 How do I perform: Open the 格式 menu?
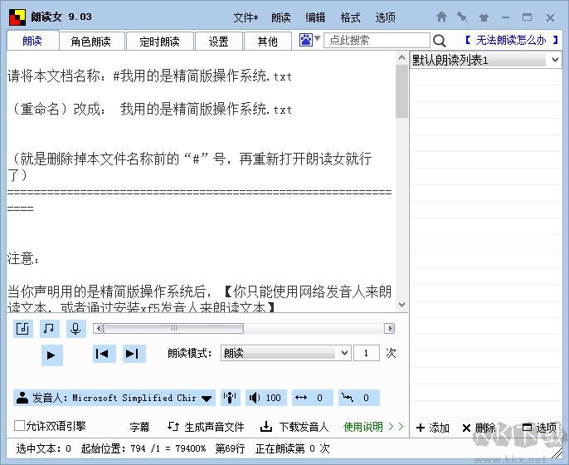click(x=350, y=17)
